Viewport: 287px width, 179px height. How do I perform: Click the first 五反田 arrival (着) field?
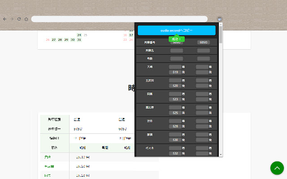(175, 81)
